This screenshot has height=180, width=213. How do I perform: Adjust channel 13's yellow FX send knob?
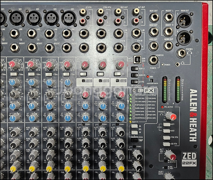[15, 167]
